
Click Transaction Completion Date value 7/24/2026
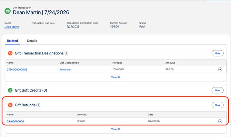[73, 27]
